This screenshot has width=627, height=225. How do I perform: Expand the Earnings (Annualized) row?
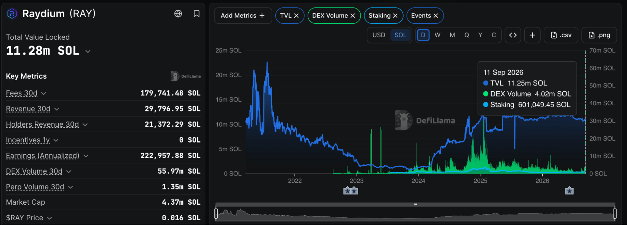coord(86,156)
